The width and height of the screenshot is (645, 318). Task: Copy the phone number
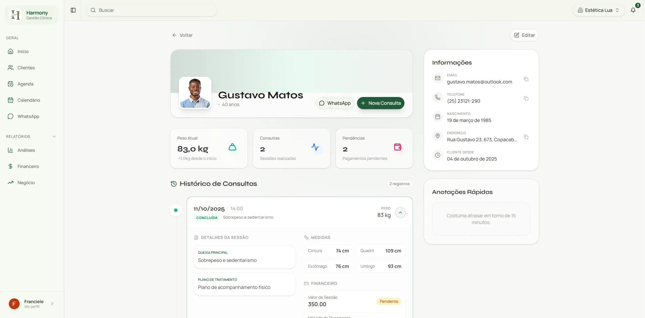pyautogui.click(x=526, y=98)
